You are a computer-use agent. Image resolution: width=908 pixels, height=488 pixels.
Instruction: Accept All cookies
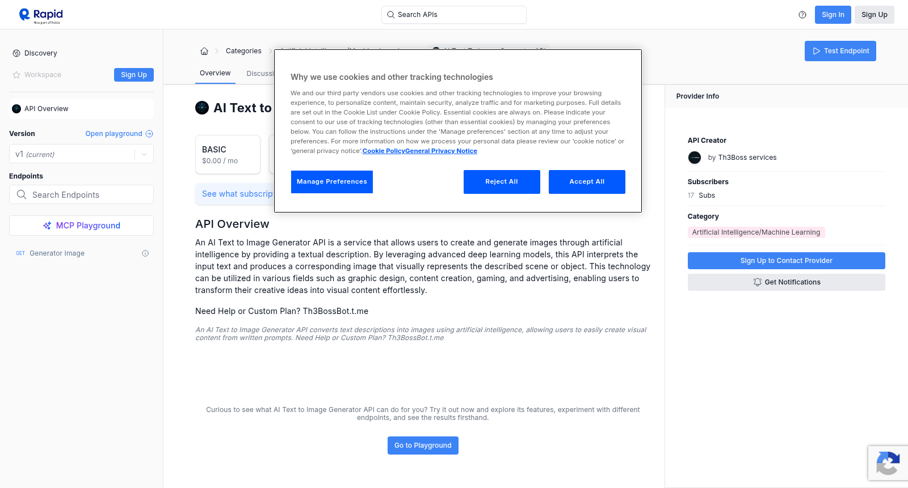tap(587, 182)
